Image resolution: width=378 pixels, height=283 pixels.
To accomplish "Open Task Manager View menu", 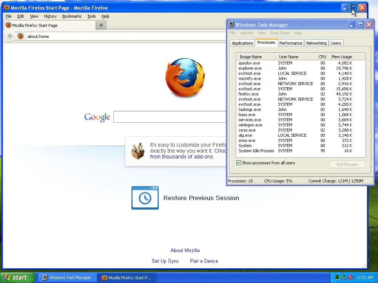I will click(262, 33).
